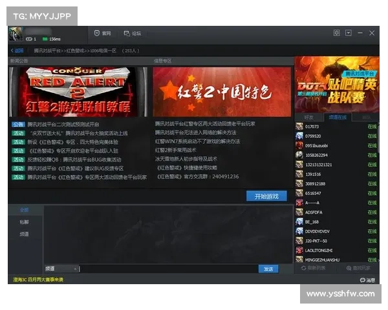Open the 频道 channel dropdown beside chat input
Screen dimensions: 388x310
pyautogui.click(x=61, y=269)
